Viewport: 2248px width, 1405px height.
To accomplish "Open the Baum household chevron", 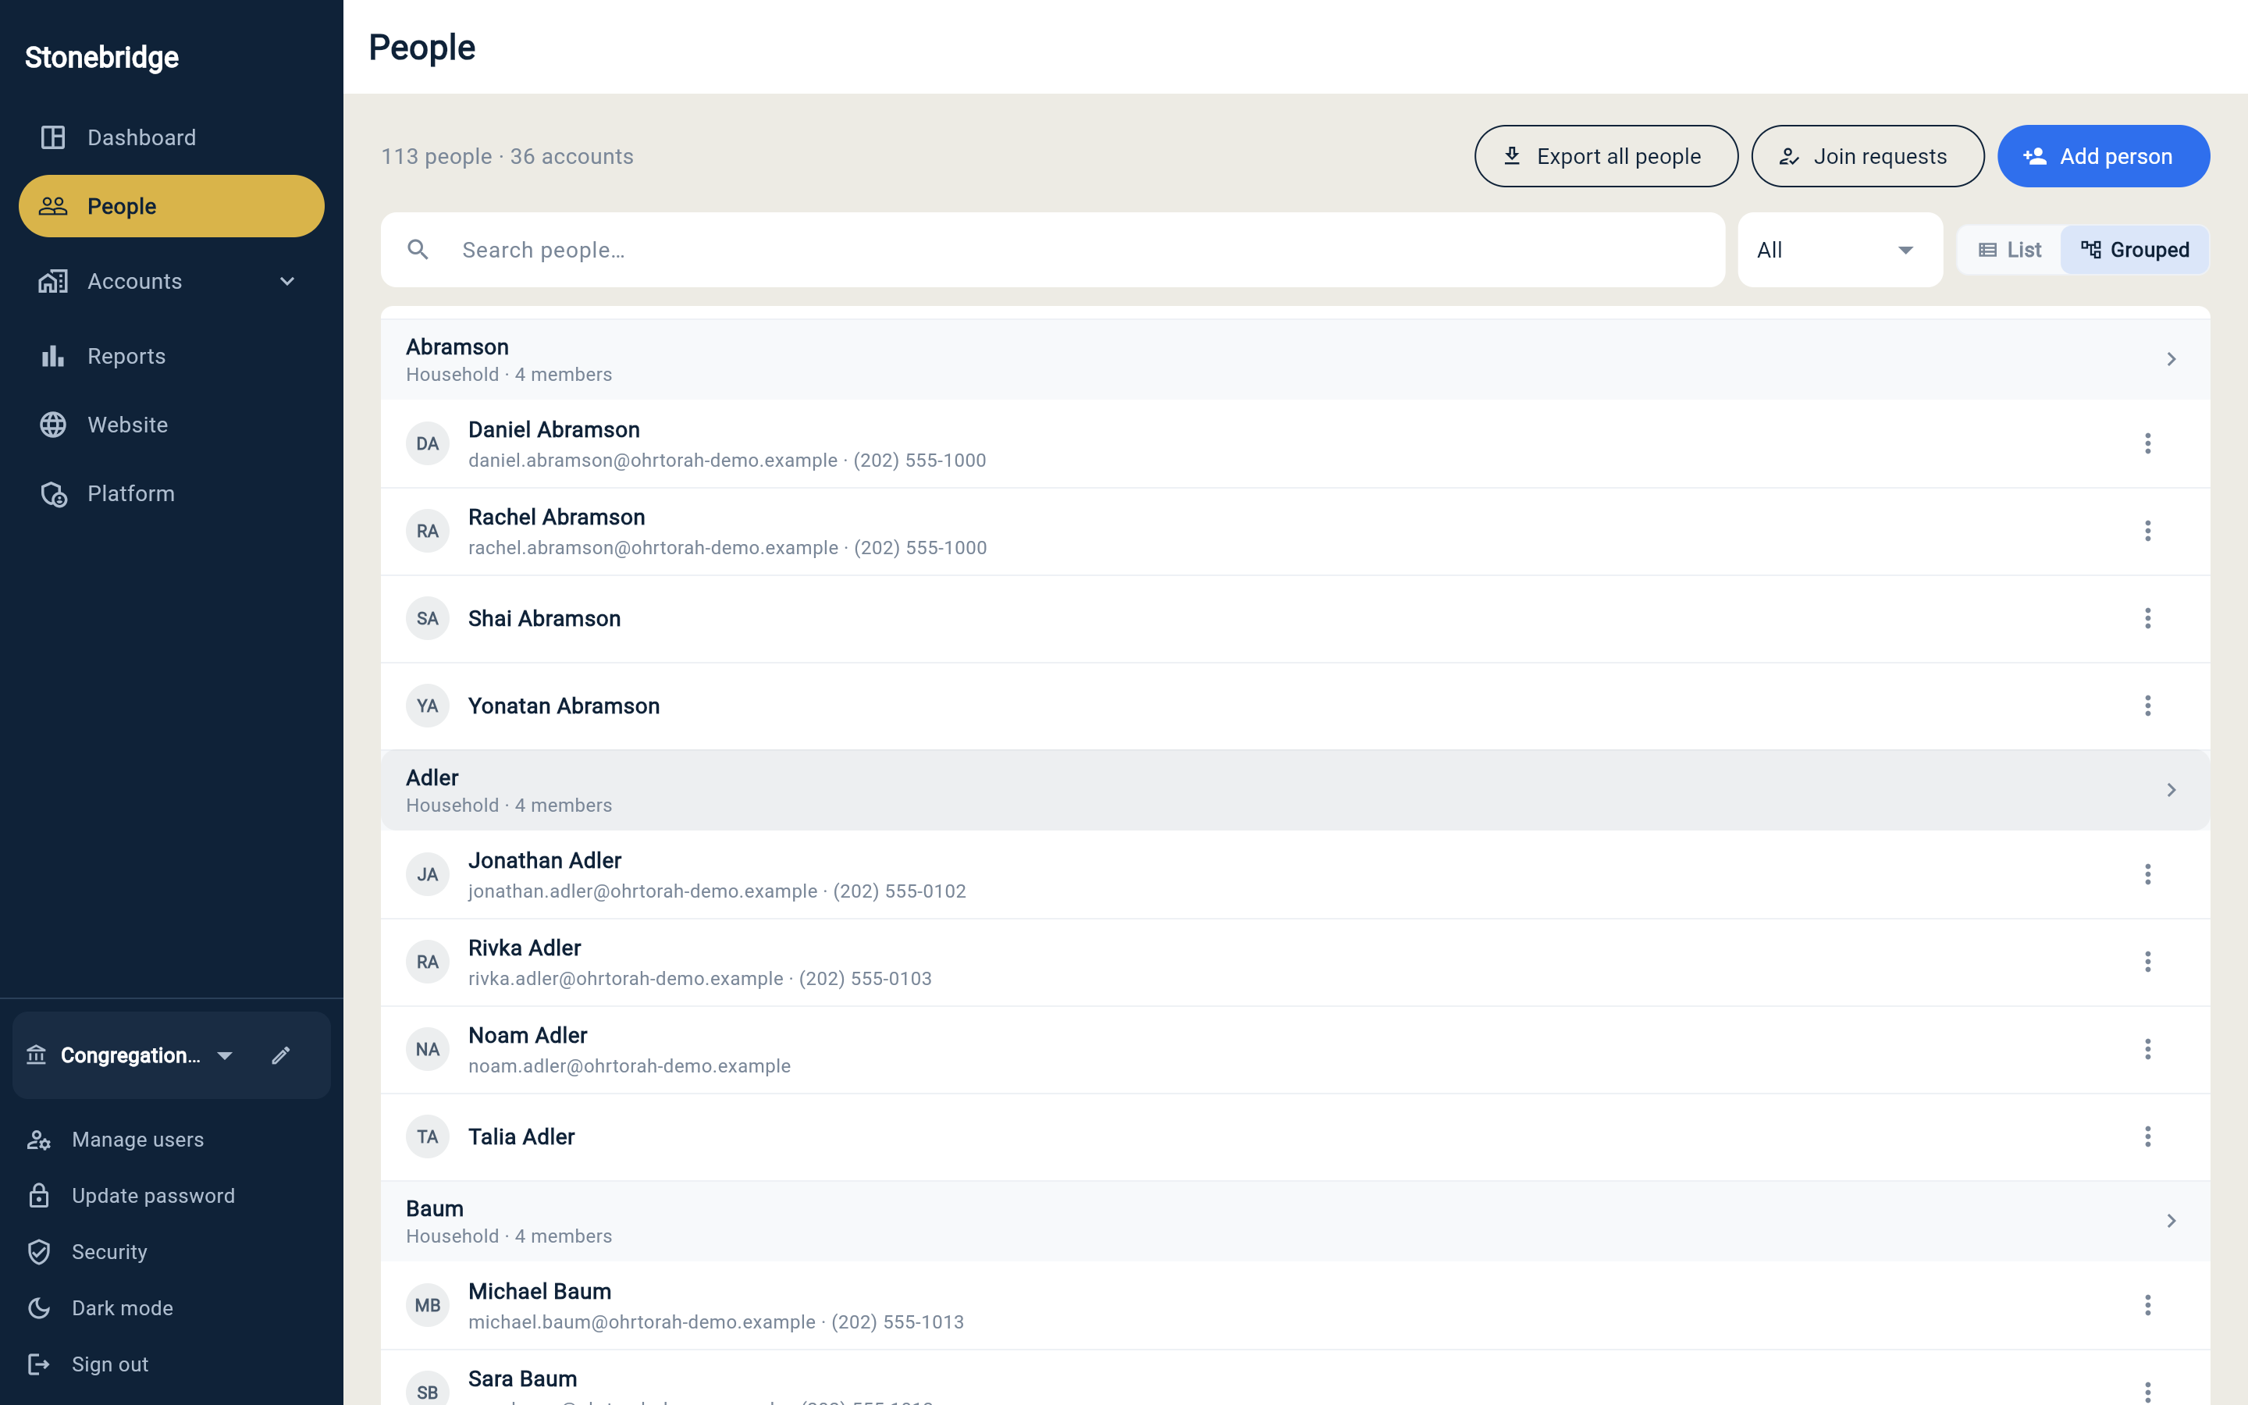I will [x=2171, y=1221].
